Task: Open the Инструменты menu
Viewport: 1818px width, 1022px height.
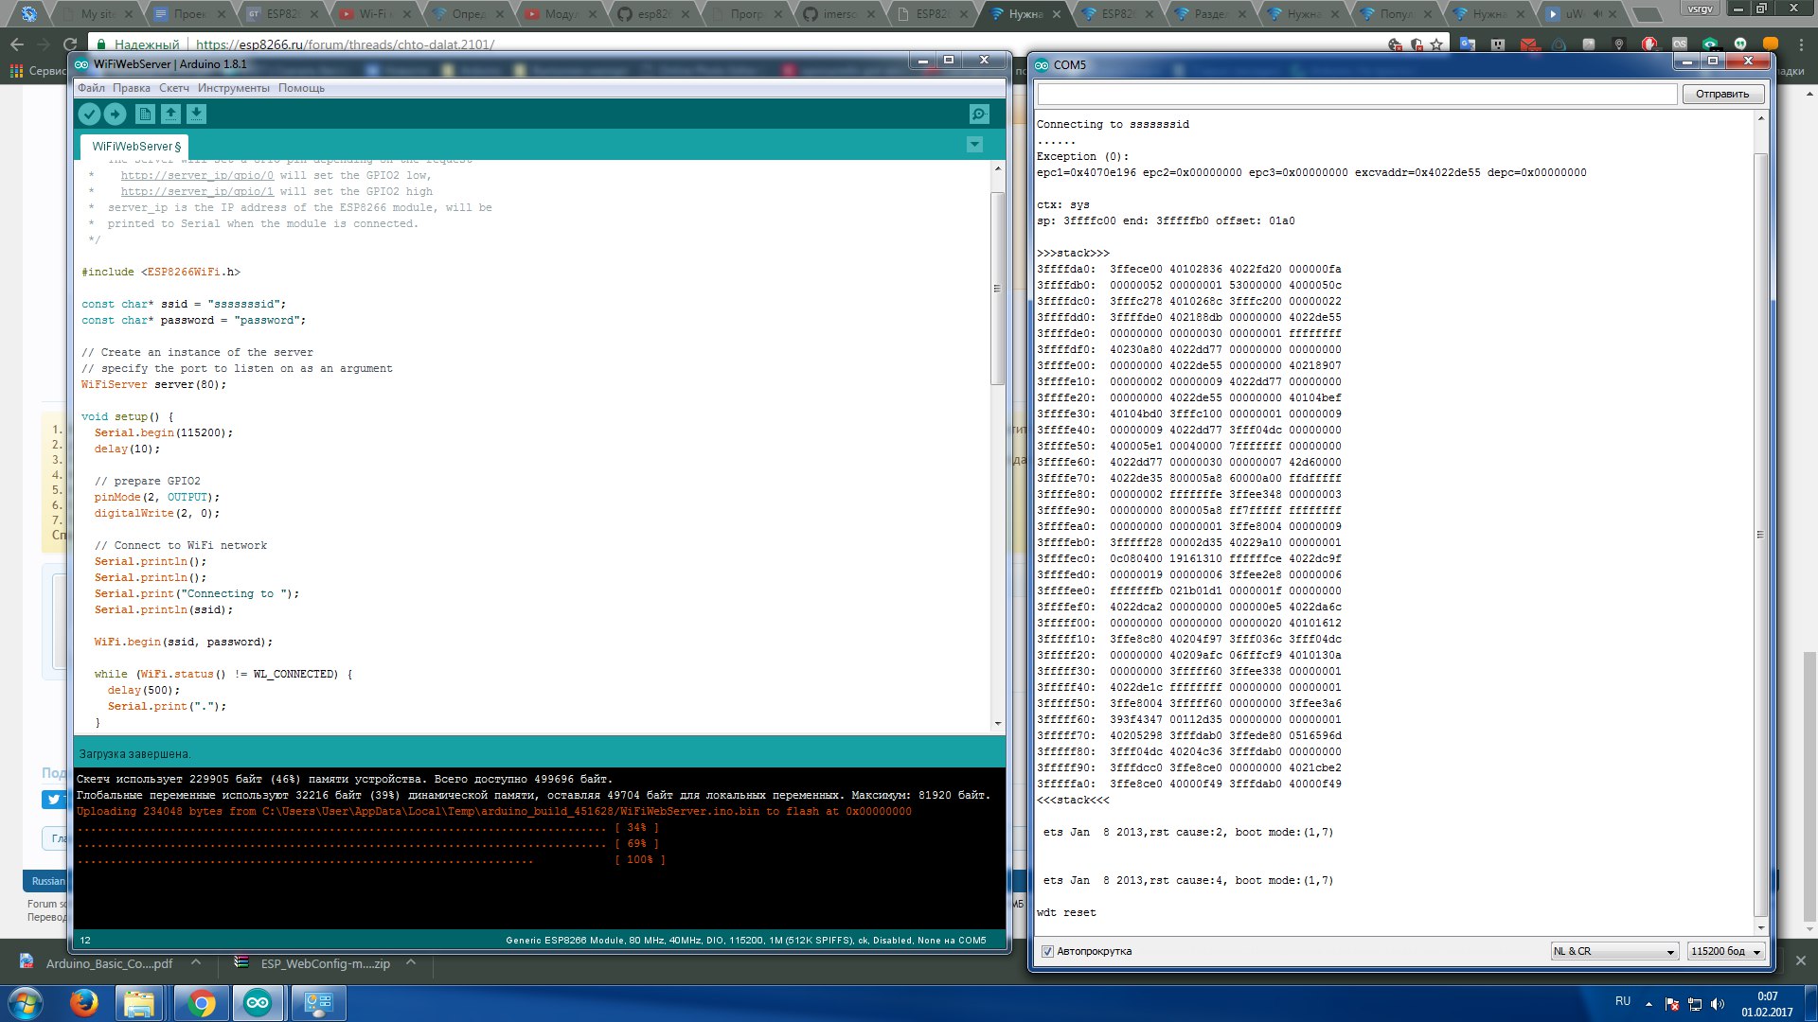Action: coord(234,88)
